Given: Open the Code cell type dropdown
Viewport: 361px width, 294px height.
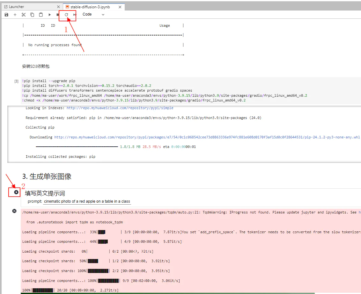Looking at the screenshot, I should click(93, 14).
